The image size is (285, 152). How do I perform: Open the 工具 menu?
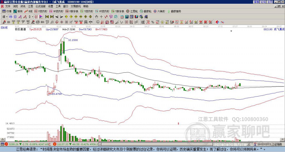point(58,6)
